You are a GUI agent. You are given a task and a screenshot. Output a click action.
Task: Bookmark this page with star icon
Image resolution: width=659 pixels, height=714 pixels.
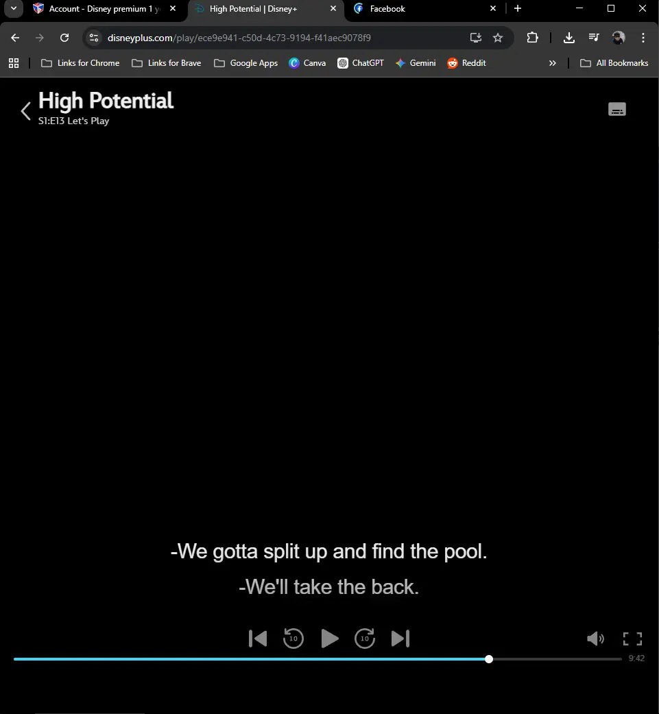pyautogui.click(x=498, y=38)
